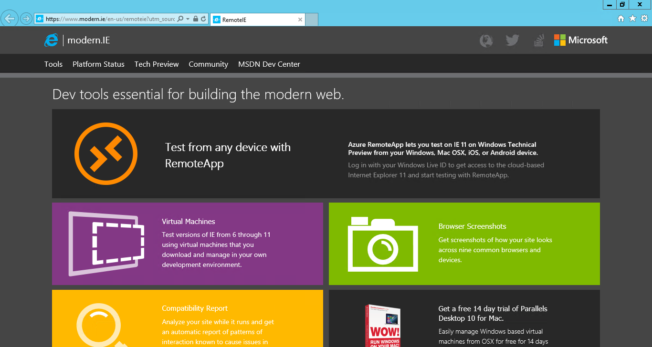
Task: Click the search magnifier in the address bar
Action: click(180, 19)
